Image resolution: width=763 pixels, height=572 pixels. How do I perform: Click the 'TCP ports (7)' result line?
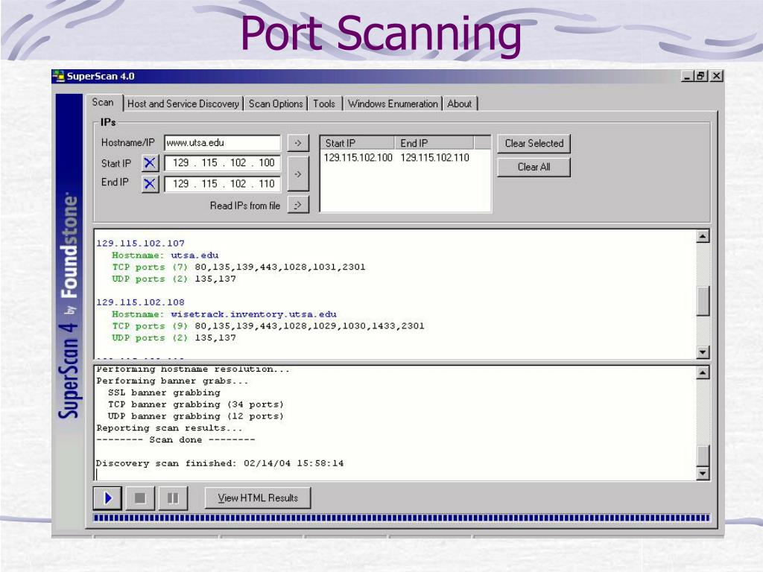pos(238,267)
